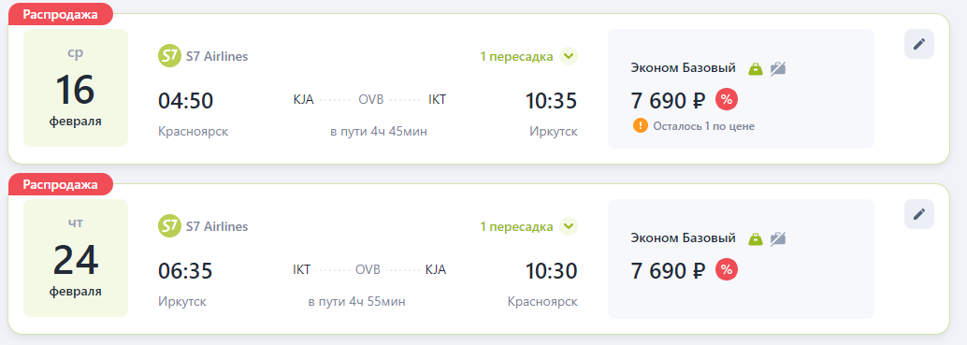
Task: Click the S7 Airlines logo on Irkutsk departure flight
Action: pyautogui.click(x=169, y=226)
